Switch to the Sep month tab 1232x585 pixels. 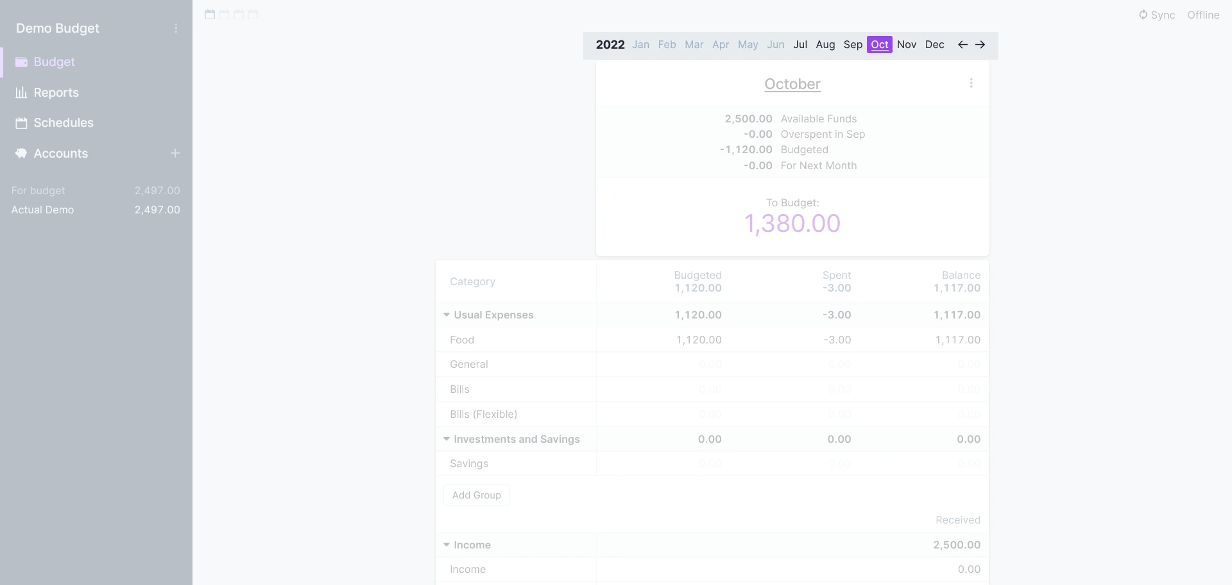pos(852,45)
